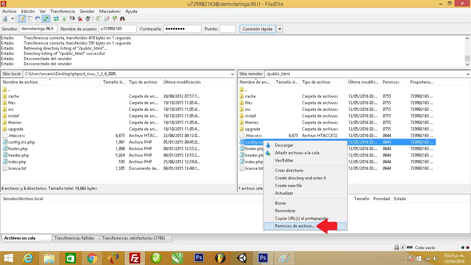
Task: Toggle the local directory tree view
Action: point(30,19)
